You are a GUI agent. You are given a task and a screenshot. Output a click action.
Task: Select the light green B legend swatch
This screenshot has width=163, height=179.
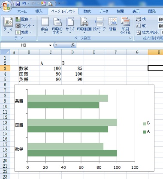[x=145, y=124]
